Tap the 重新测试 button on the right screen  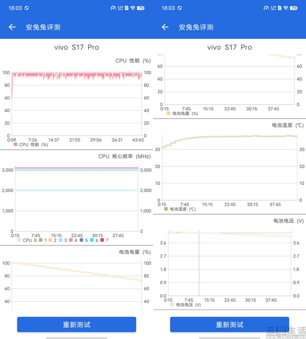[229, 324]
